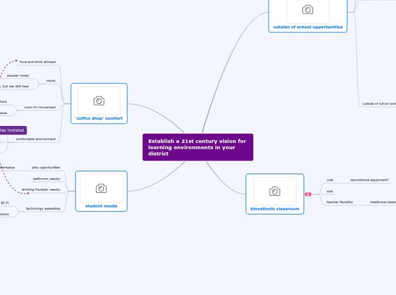Click the red link icon beside kinesthetic classroom
Viewport: 396px width, 295px height.
[308, 195]
